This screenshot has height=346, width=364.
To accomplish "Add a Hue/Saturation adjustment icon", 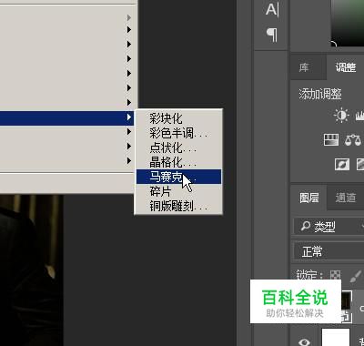I will click(331, 140).
